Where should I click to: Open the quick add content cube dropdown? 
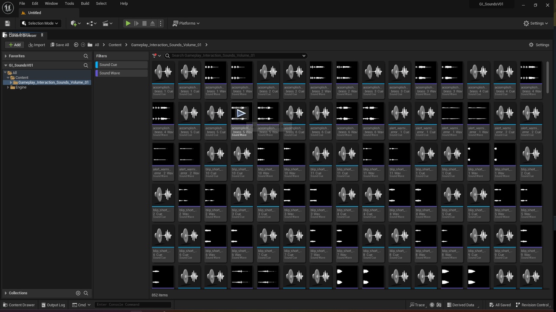click(x=76, y=23)
